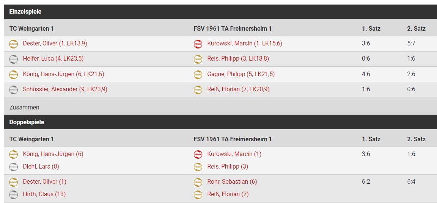This screenshot has width=437, height=203.
Task: Click grey badge icon beside Diehl, Lars (8)
Action: pyautogui.click(x=13, y=167)
